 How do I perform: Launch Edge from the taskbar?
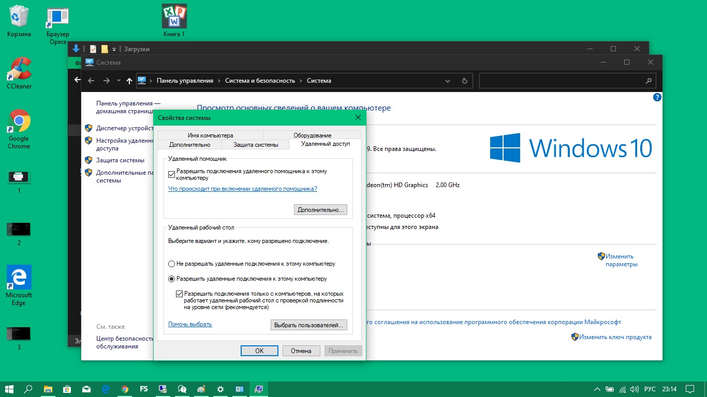(x=106, y=389)
